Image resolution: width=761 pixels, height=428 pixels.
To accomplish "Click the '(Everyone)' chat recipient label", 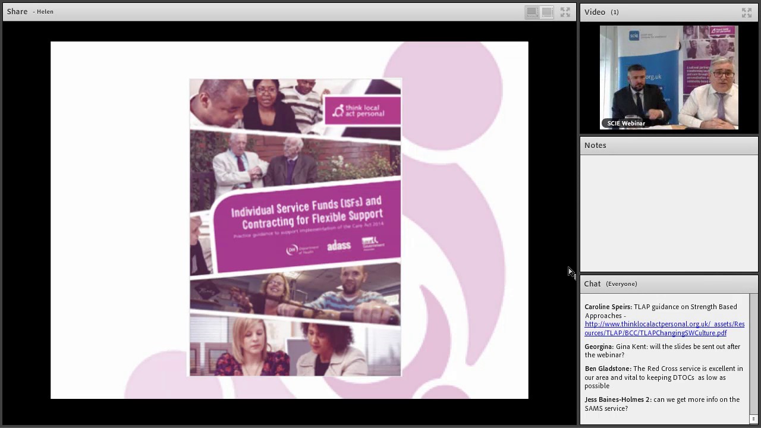I will (x=621, y=284).
